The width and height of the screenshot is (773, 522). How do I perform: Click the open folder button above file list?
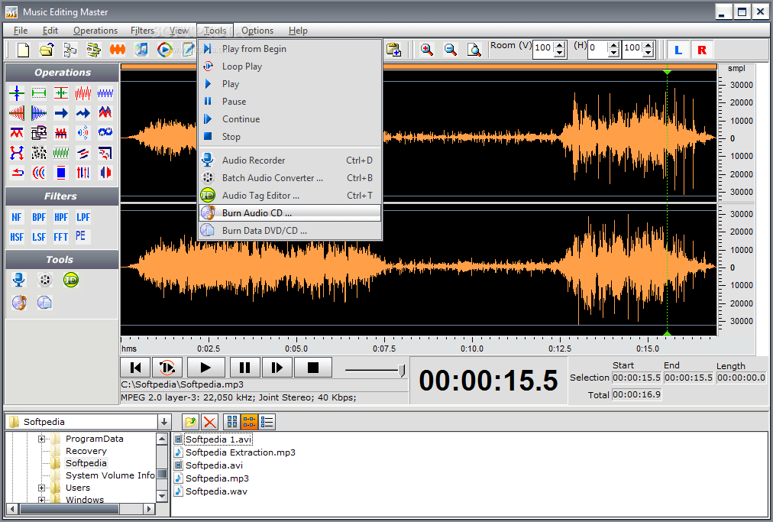pos(191,421)
